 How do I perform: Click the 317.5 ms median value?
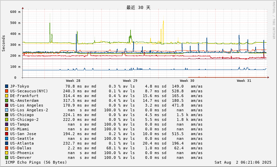(73, 101)
